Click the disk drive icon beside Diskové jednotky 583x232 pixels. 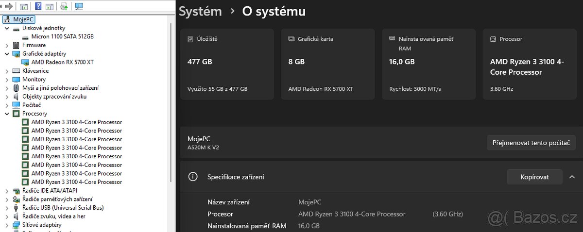click(x=16, y=28)
